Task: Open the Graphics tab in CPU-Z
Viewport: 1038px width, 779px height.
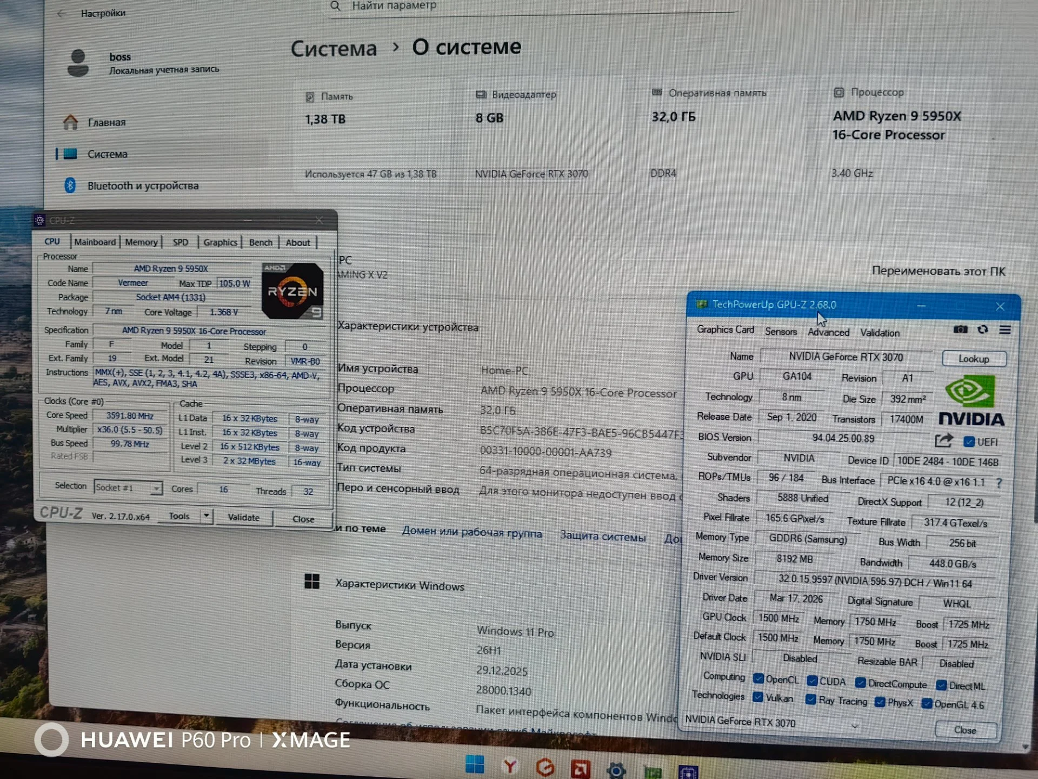Action: (x=220, y=242)
